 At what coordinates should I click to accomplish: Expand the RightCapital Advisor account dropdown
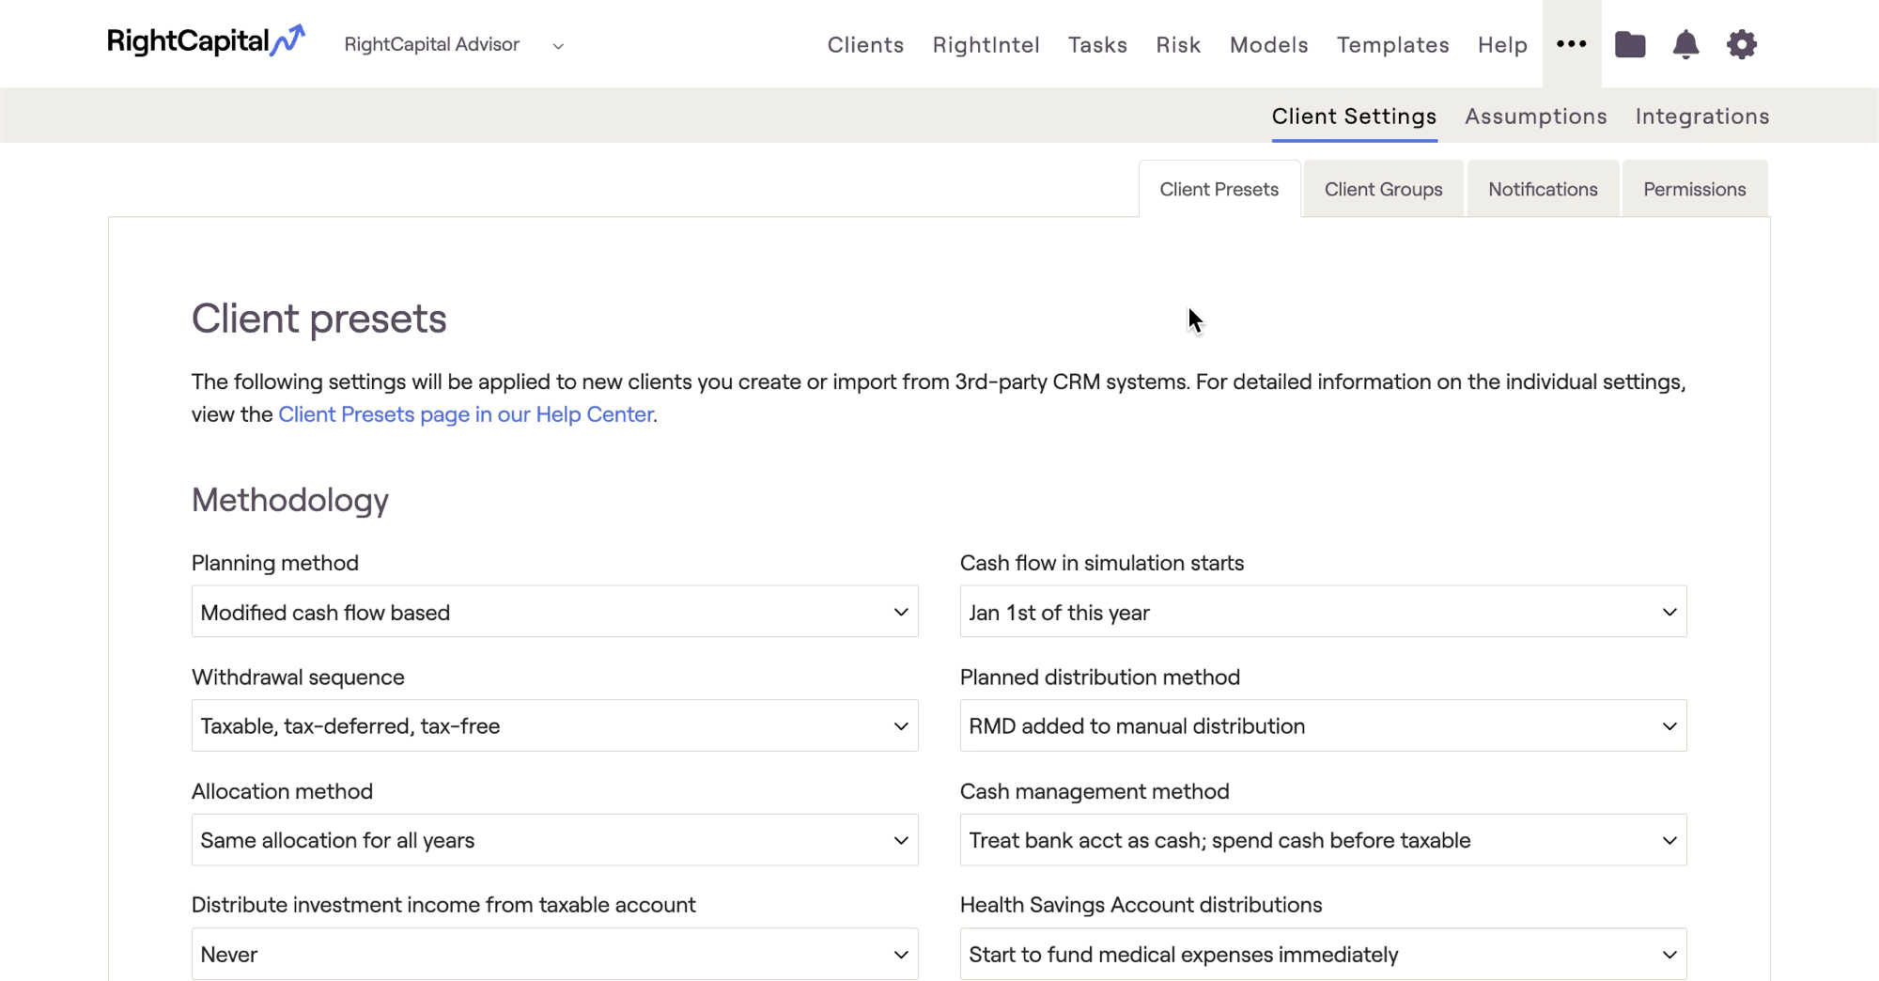(558, 46)
